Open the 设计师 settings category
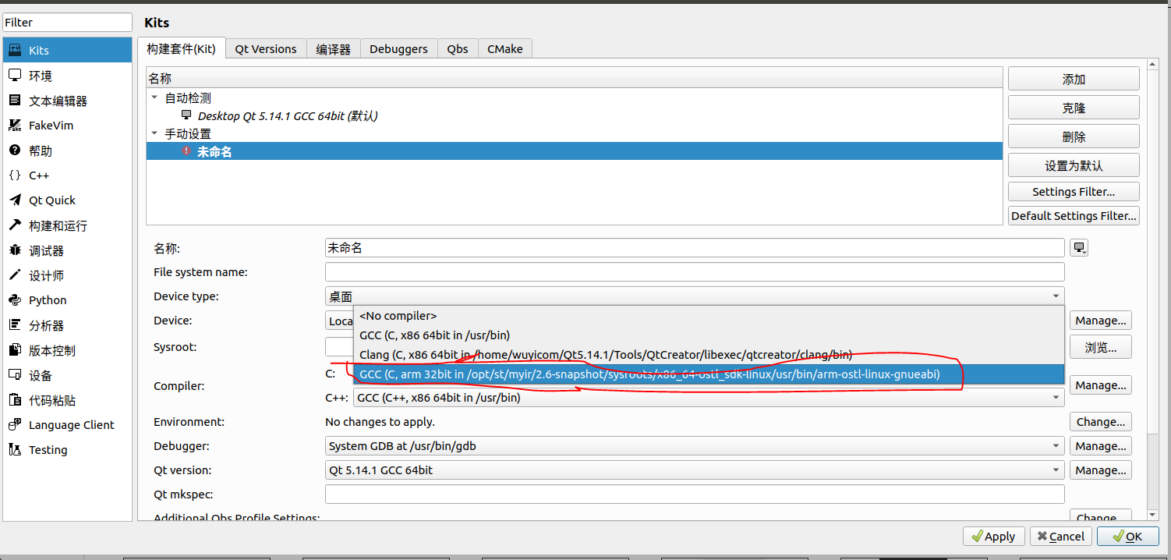 pyautogui.click(x=67, y=275)
